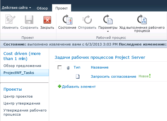Switch to the Обзор tab

coord(42,8)
